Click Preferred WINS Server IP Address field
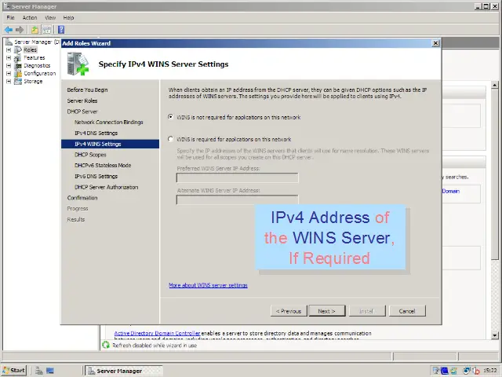 point(237,178)
